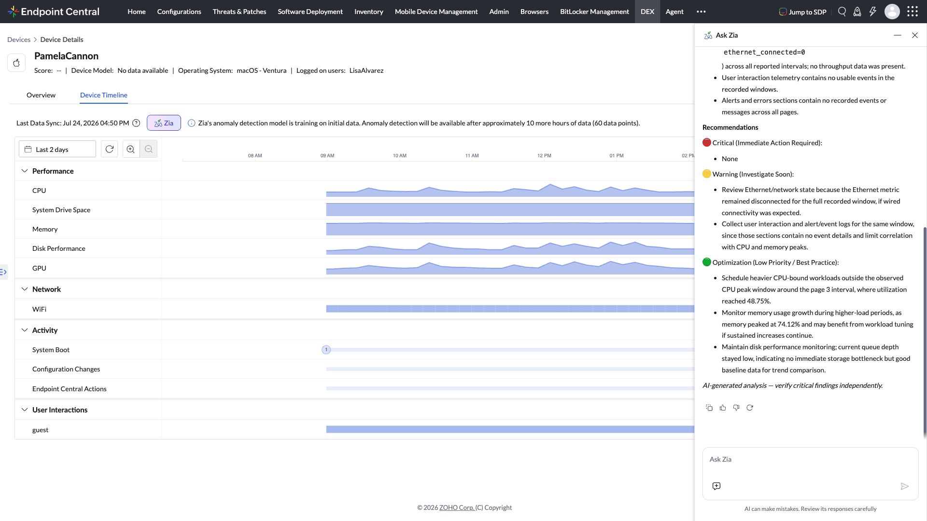Open the search icon in top bar
Image resolution: width=927 pixels, height=521 pixels.
pyautogui.click(x=842, y=12)
